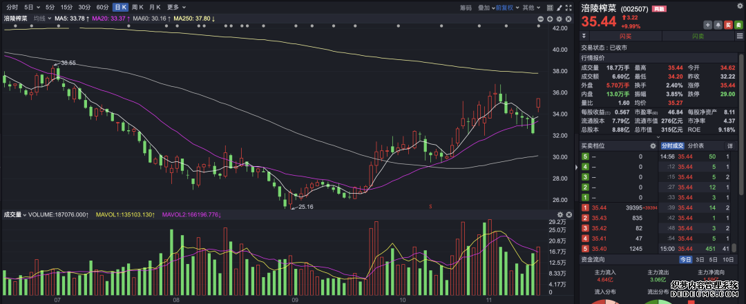
Task: Click the 38.55 high price label
Action: tap(68, 62)
